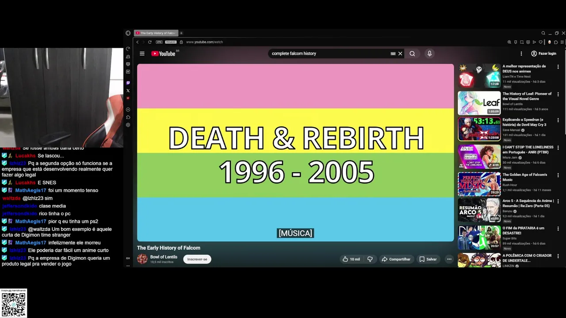Reload the YouTube page

click(x=150, y=42)
